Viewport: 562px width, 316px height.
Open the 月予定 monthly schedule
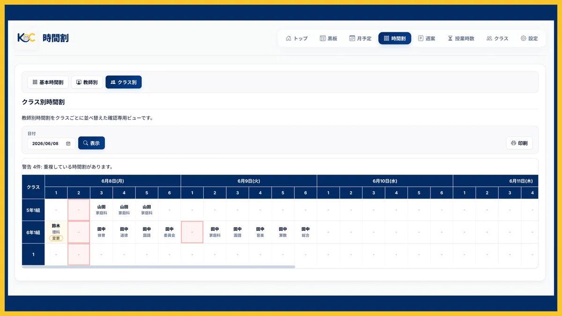(x=360, y=38)
